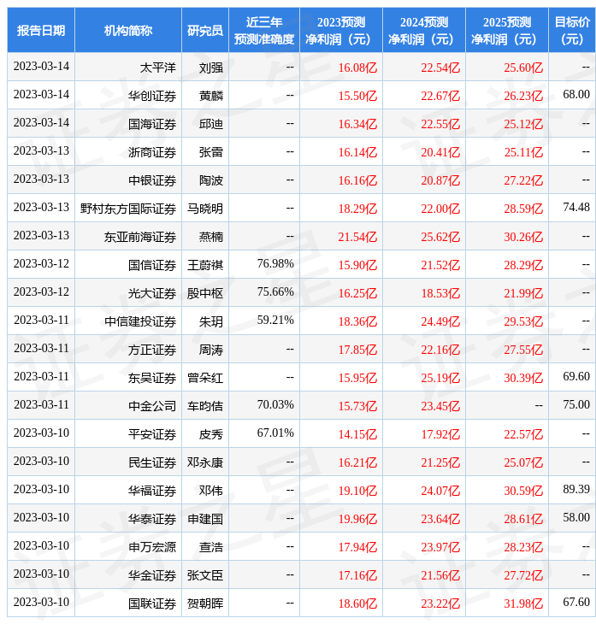The image size is (596, 624).
Task: Click 2023 profit value 19.96亿
Action: (x=357, y=520)
